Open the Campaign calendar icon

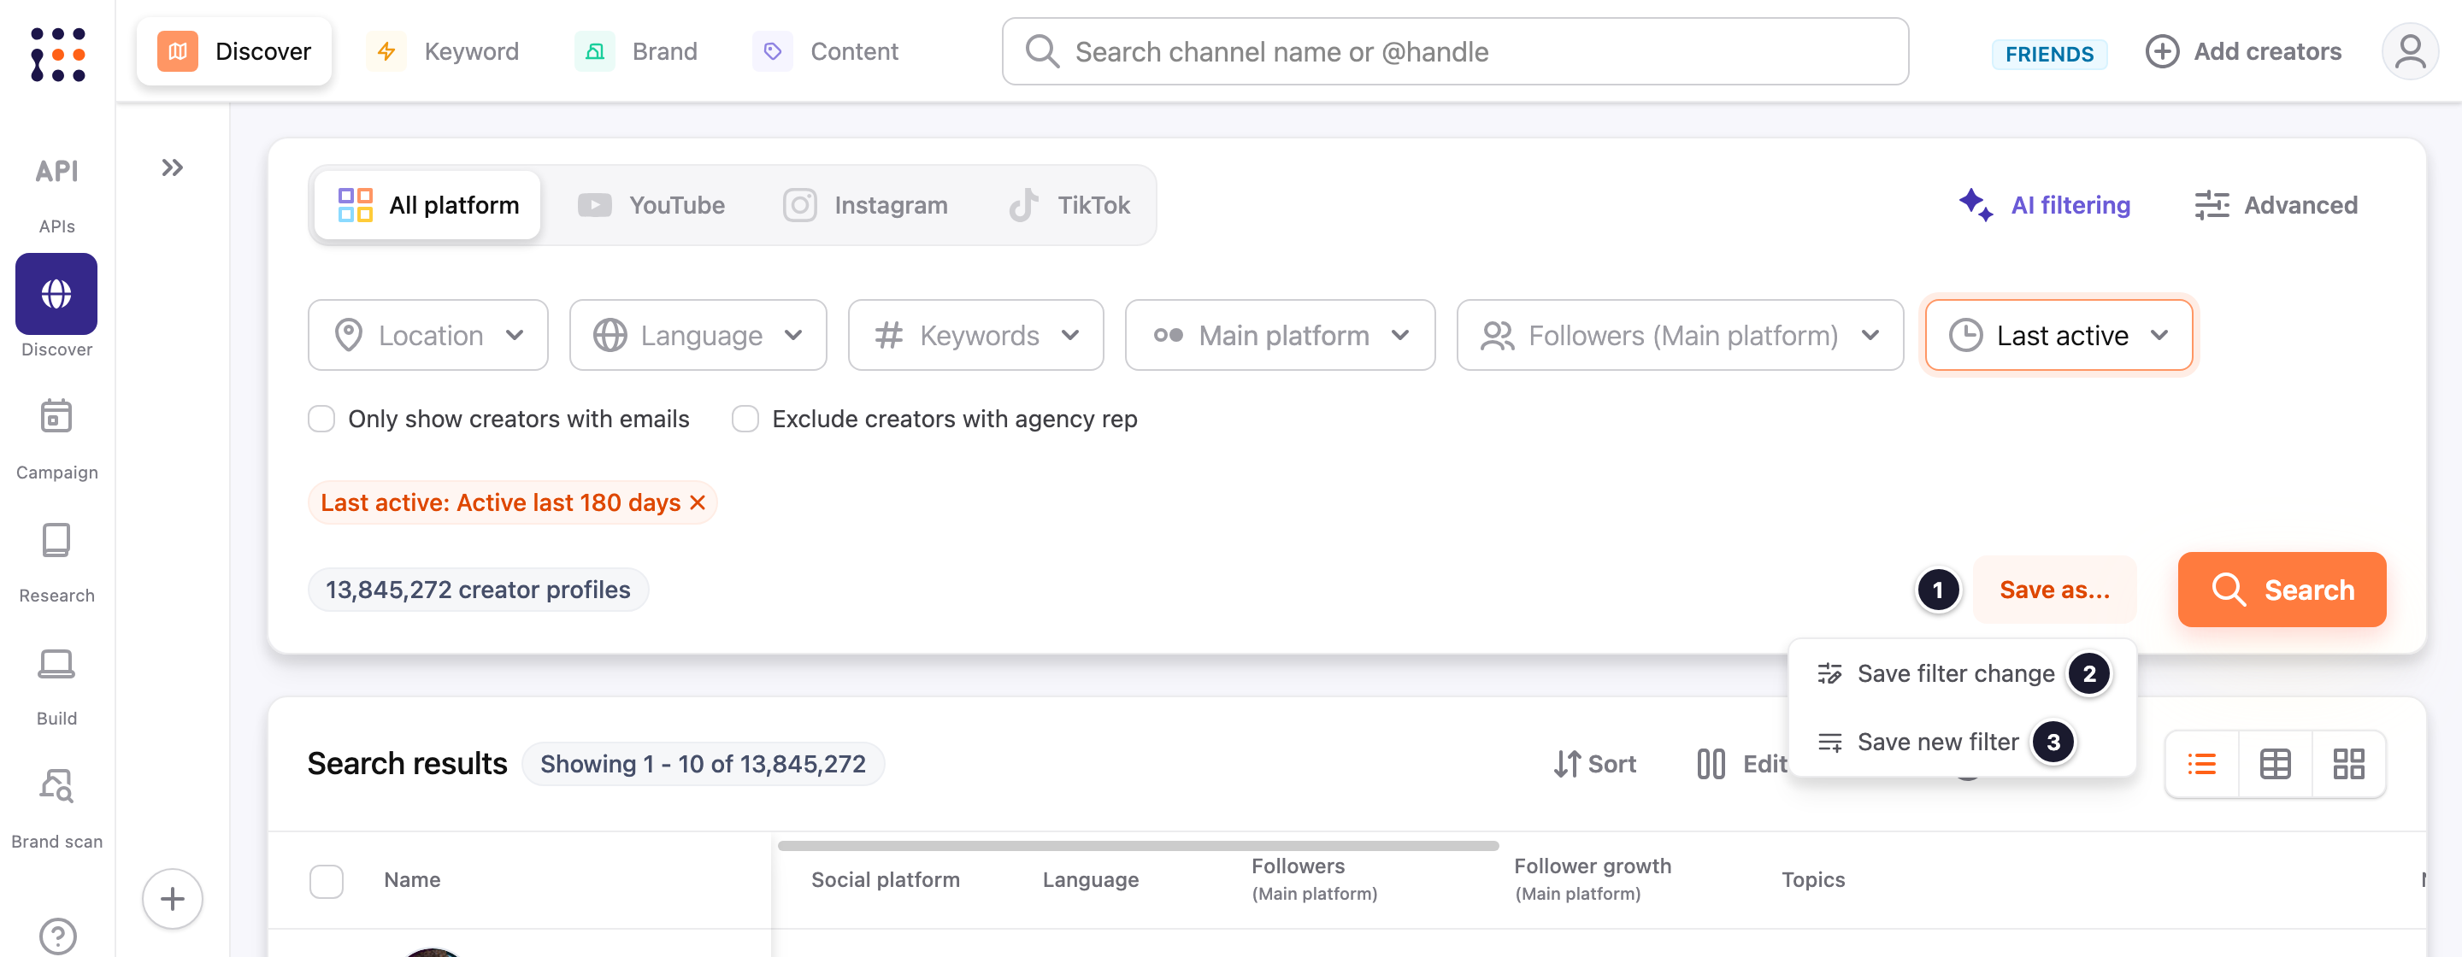[56, 416]
